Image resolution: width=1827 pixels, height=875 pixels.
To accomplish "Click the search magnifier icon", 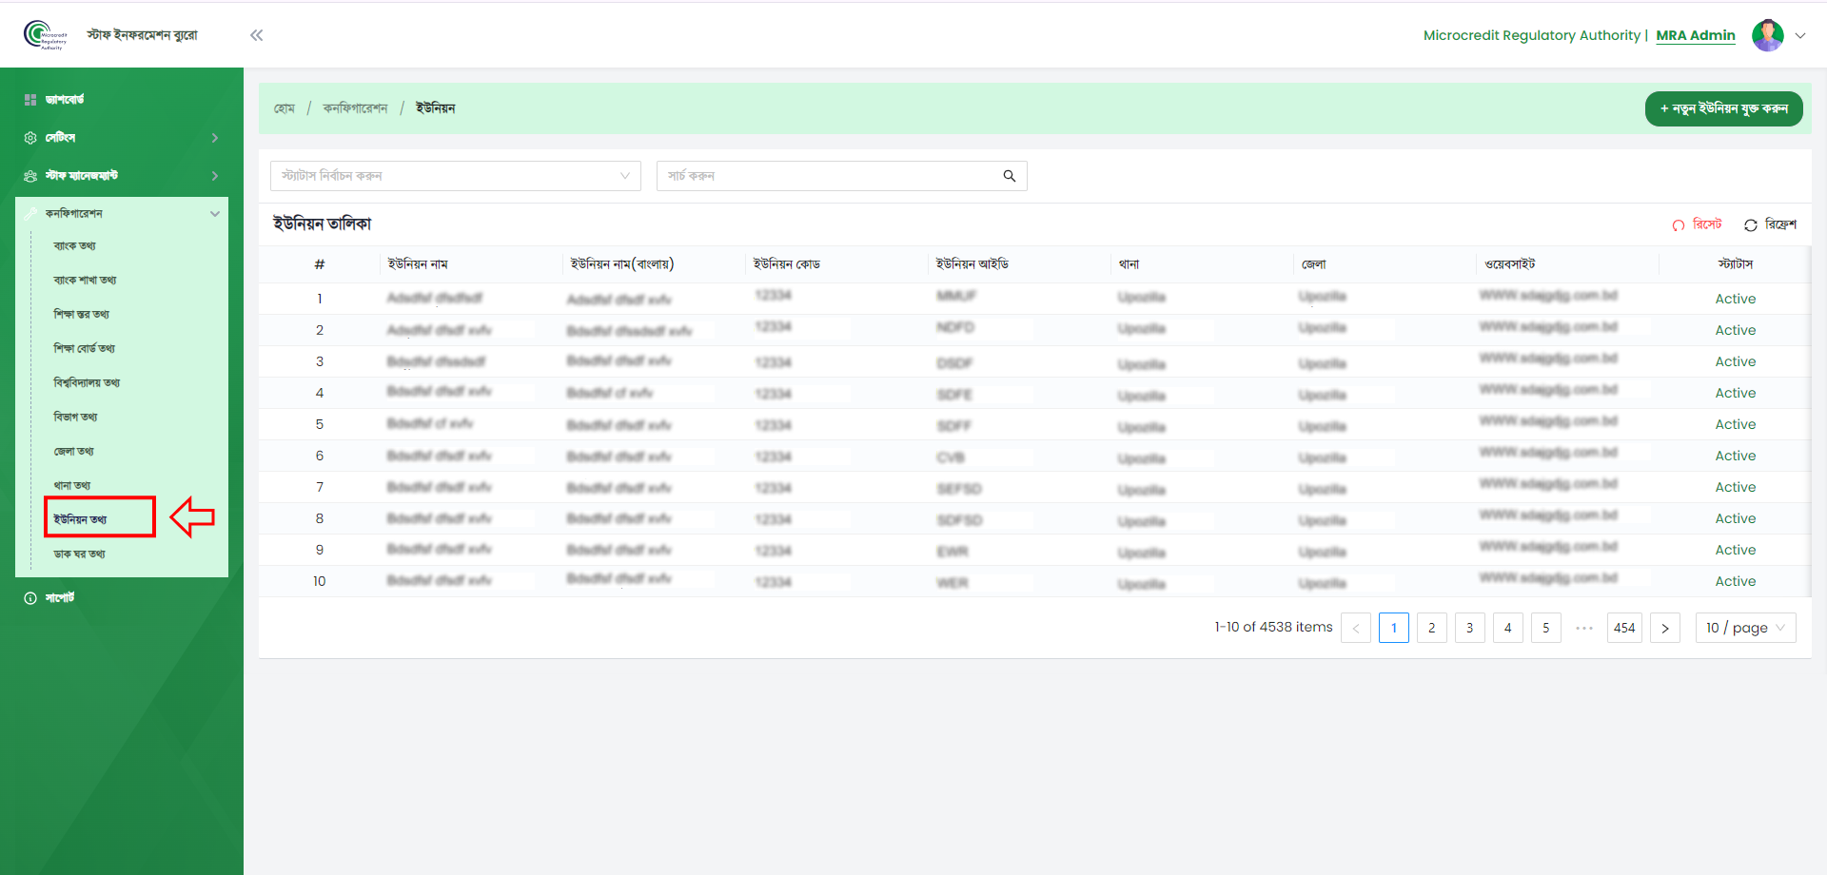I will pos(1010,176).
